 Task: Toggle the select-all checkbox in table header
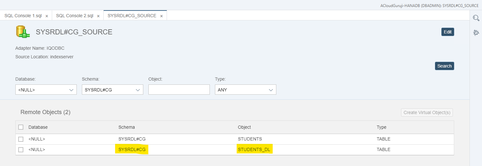pyautogui.click(x=21, y=127)
